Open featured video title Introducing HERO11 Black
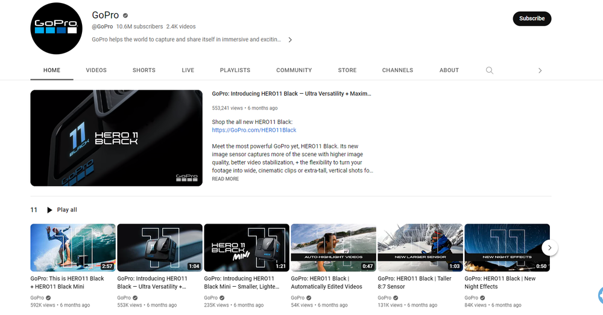Screen dimensions: 603x315 pyautogui.click(x=291, y=94)
